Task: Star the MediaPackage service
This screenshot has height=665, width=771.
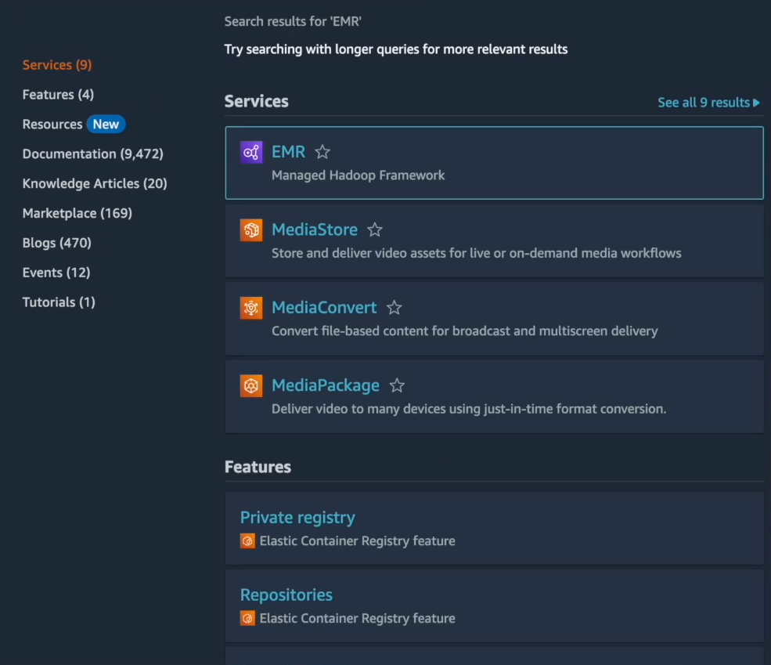Action: pos(396,385)
